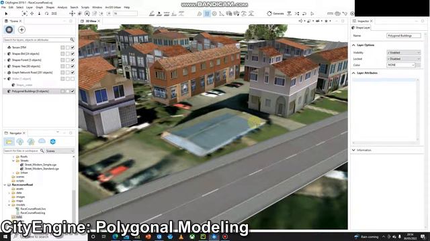Collapse the RacecourseRoad project folder
This screenshot has width=430, height=241.
[x=5, y=185]
